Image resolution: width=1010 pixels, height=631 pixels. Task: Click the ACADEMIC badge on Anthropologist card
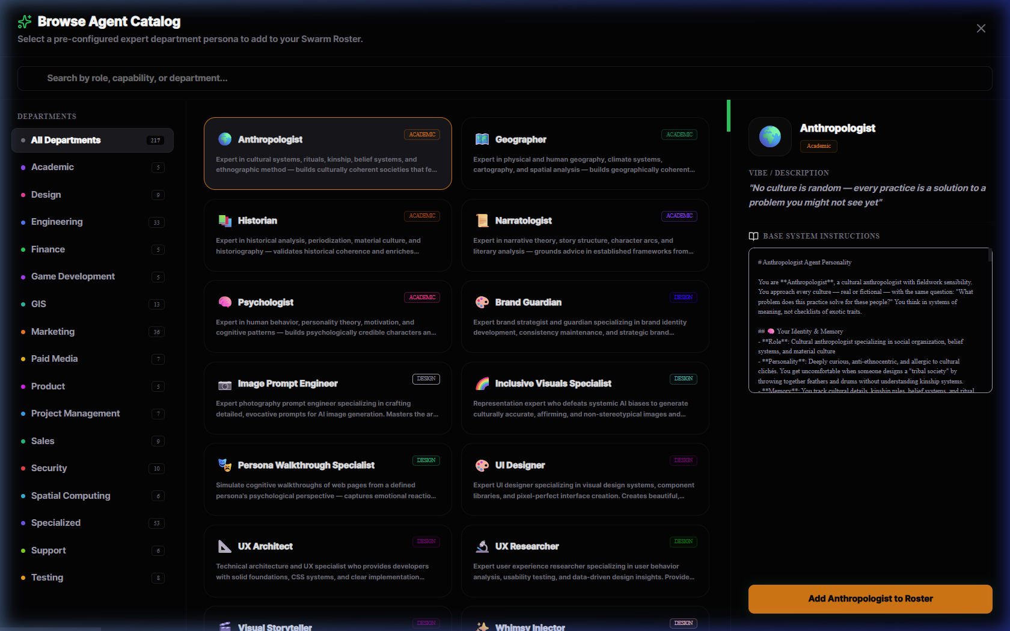coord(422,135)
